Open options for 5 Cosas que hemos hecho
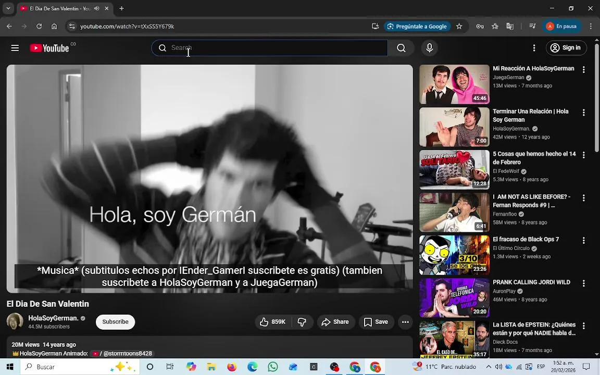600x375 pixels. click(x=583, y=155)
